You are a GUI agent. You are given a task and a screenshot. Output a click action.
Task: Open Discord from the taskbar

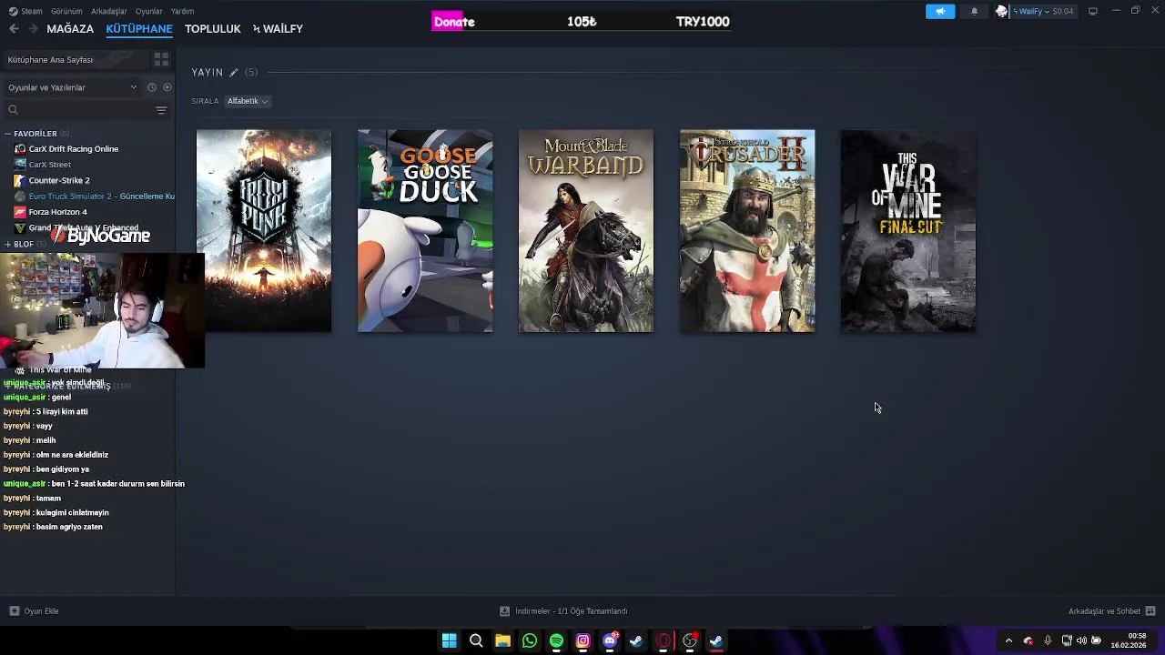[x=610, y=641]
